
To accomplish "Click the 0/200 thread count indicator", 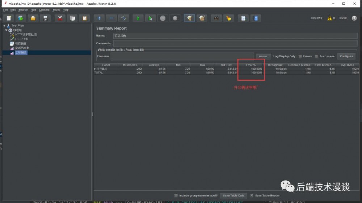I will [343, 18].
